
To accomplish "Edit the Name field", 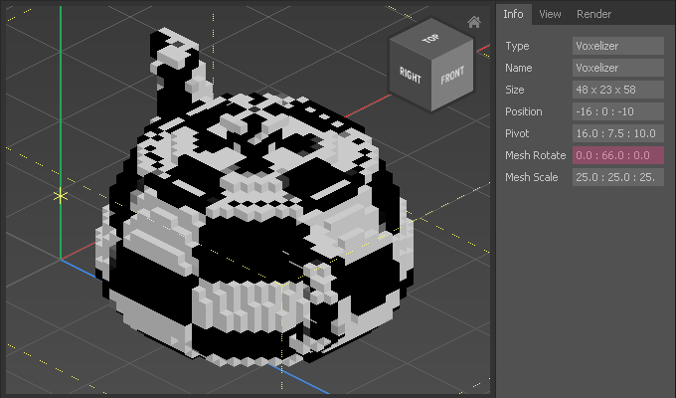I will [618, 68].
